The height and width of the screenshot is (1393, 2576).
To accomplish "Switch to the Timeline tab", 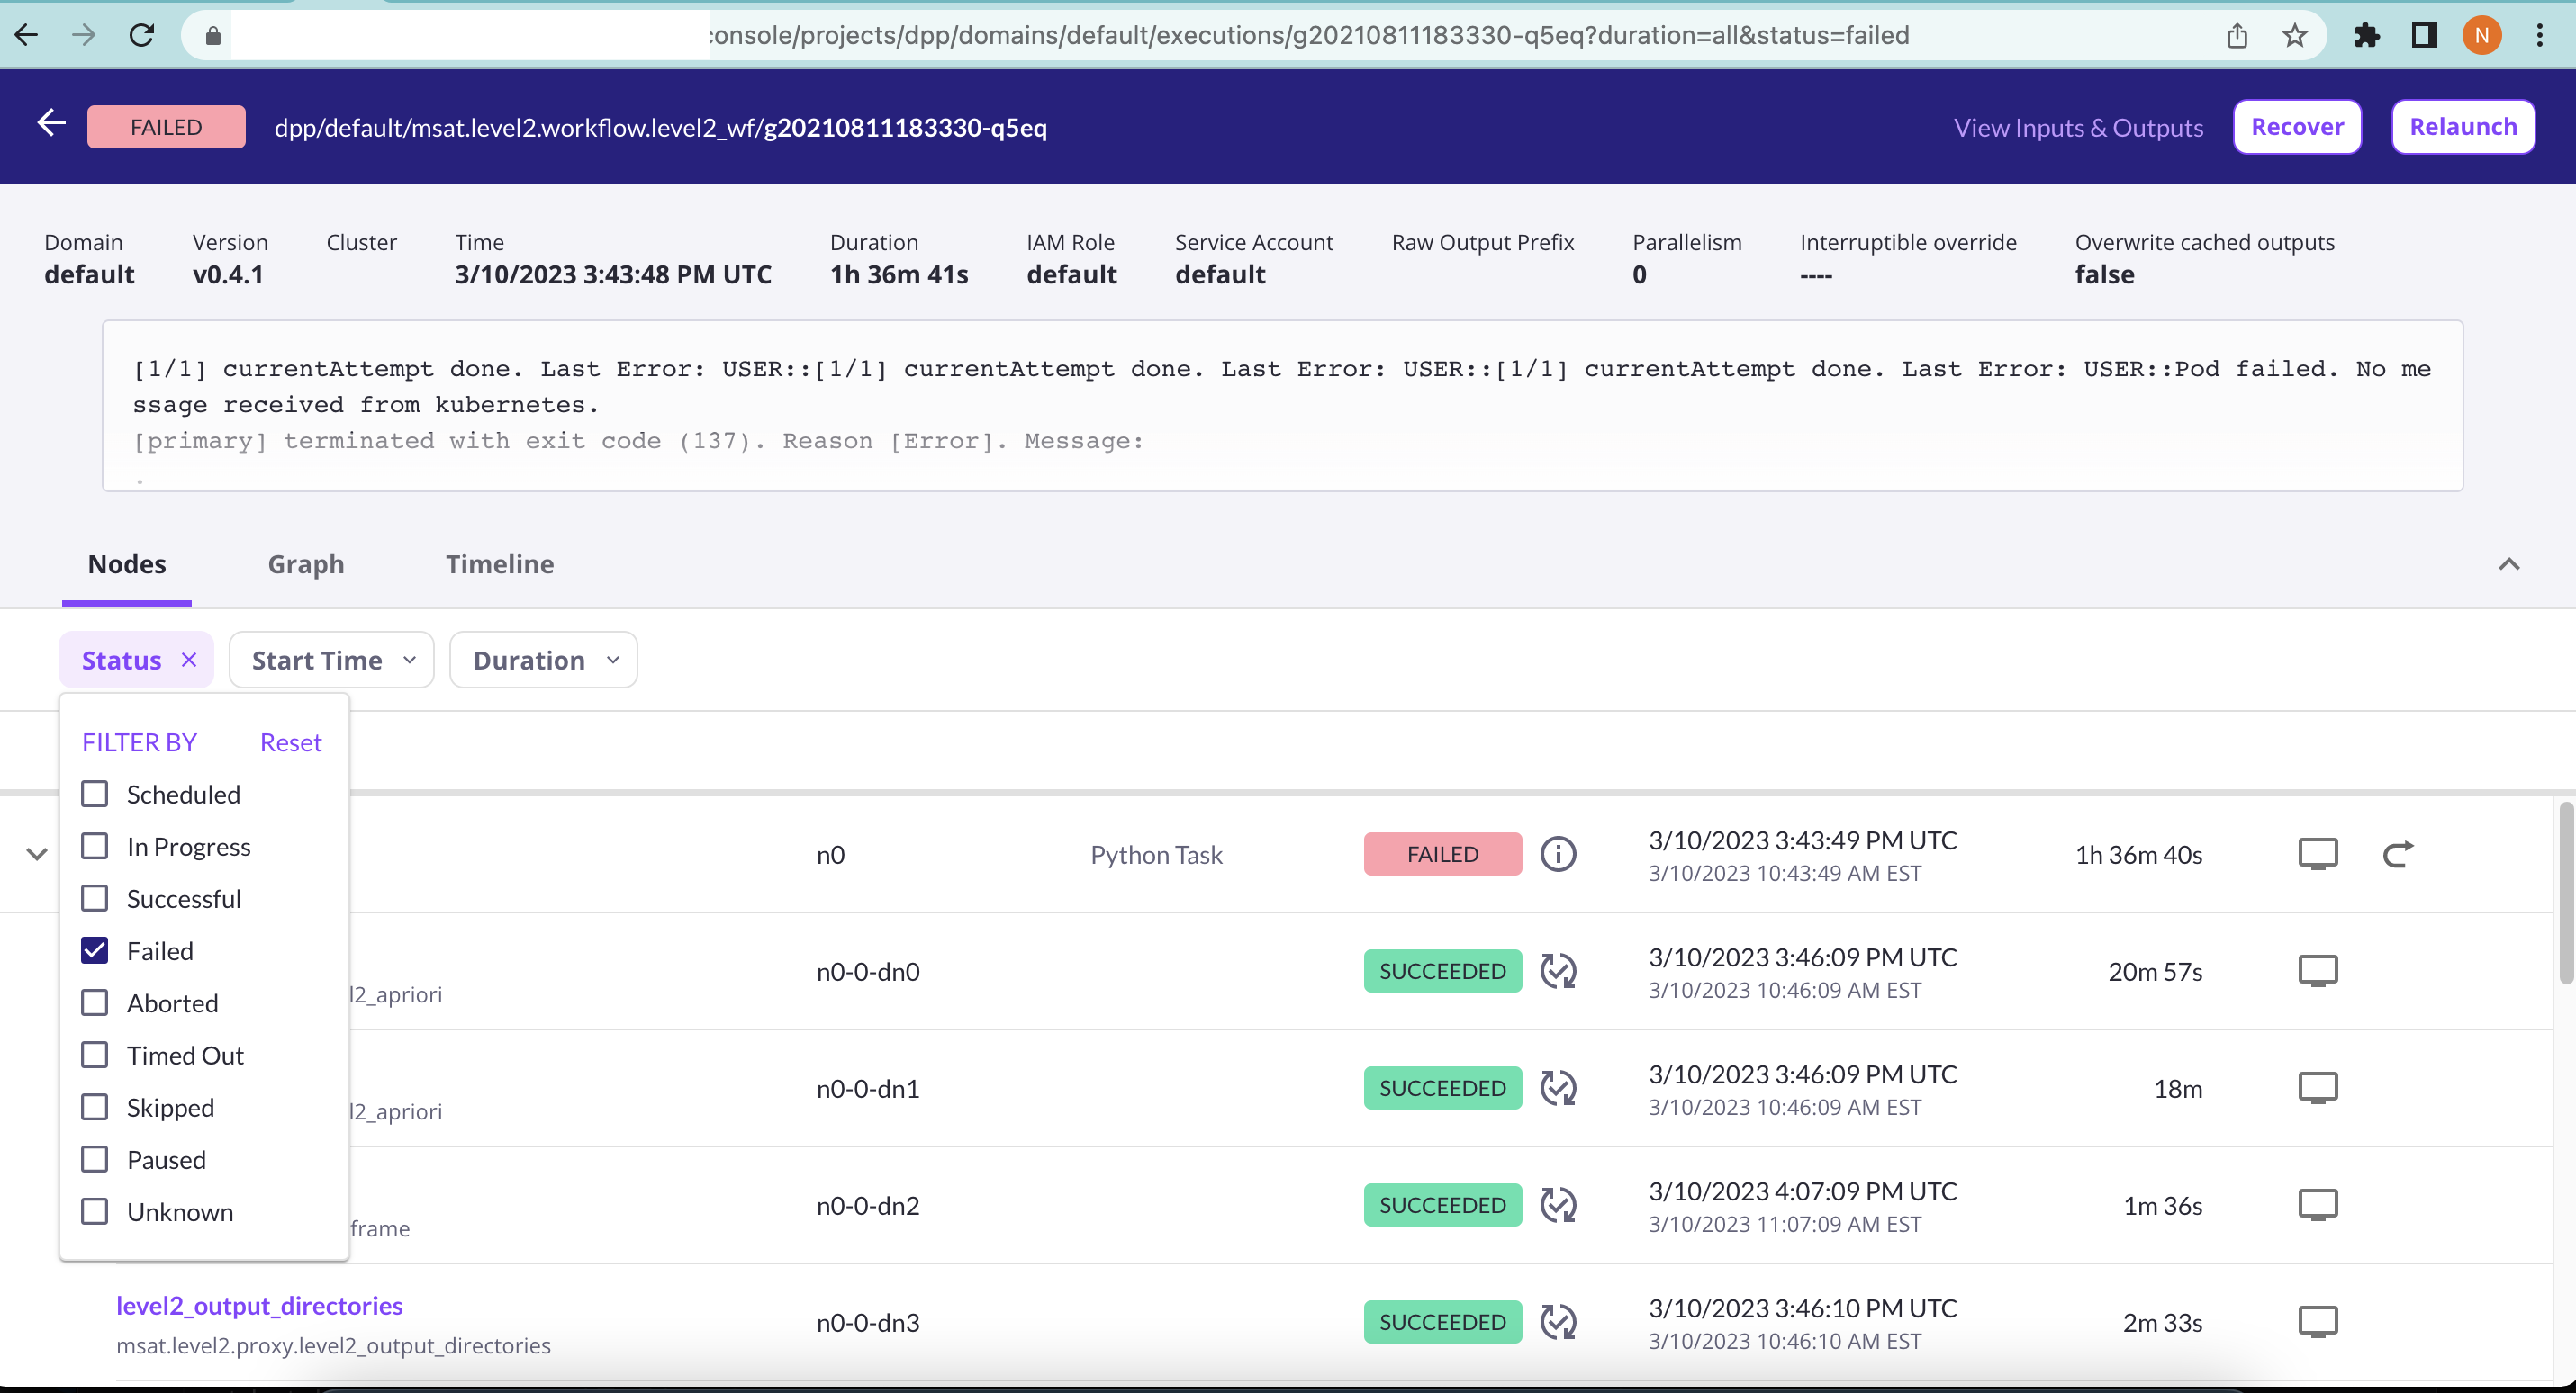I will pyautogui.click(x=500, y=563).
